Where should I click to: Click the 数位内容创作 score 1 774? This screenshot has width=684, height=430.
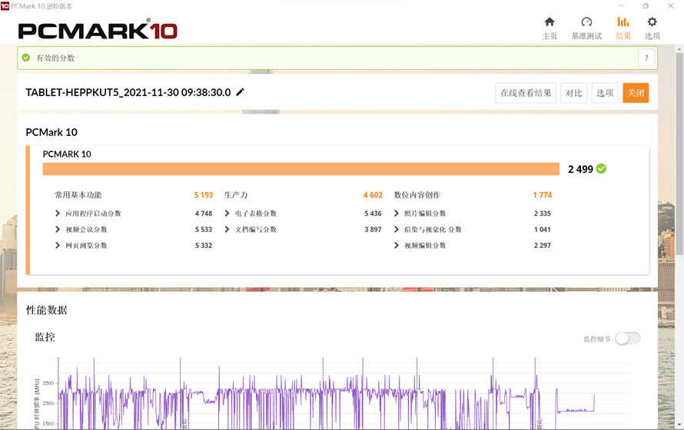coord(543,195)
